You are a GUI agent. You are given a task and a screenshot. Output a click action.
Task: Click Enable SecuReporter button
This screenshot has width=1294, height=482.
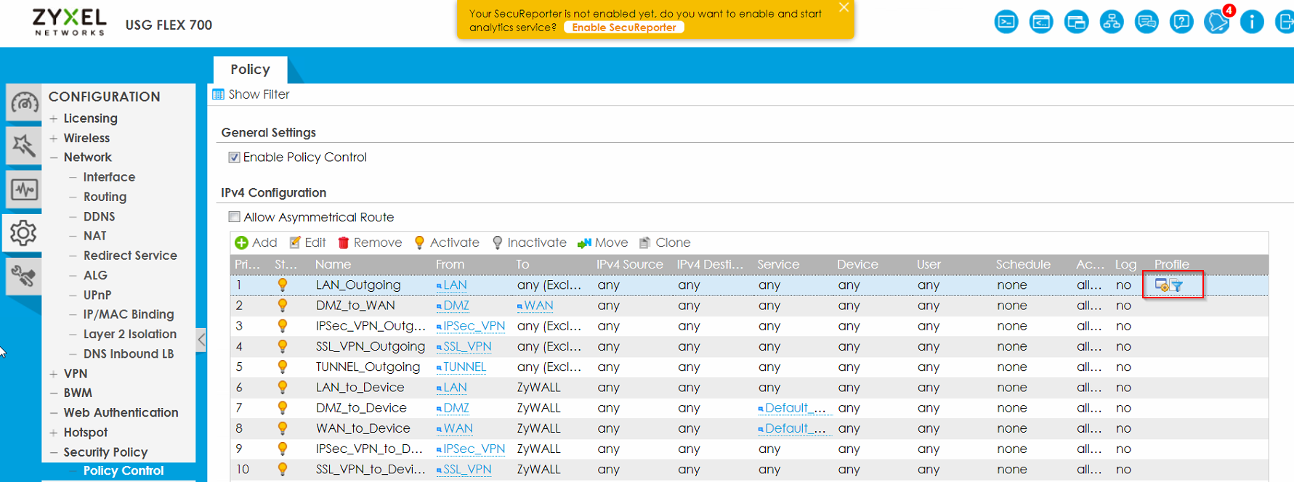[x=623, y=28]
